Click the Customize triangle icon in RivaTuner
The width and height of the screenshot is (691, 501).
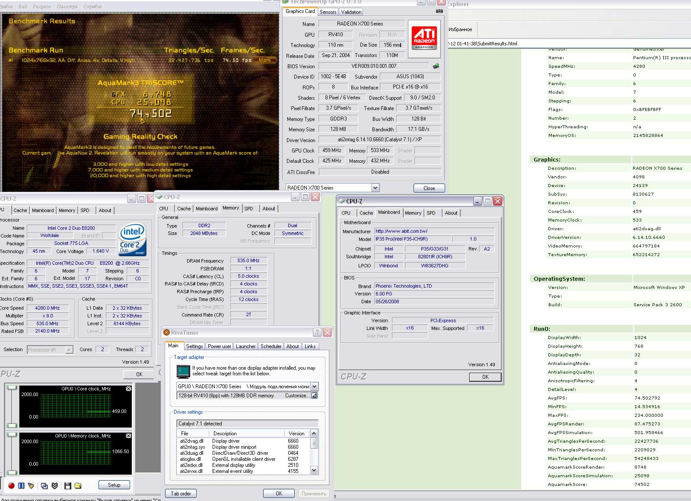(314, 396)
